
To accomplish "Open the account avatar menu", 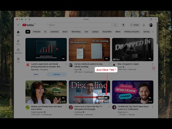I will pyautogui.click(x=151, y=25).
